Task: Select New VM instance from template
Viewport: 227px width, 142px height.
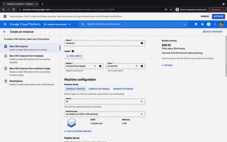Action: click(x=30, y=59)
